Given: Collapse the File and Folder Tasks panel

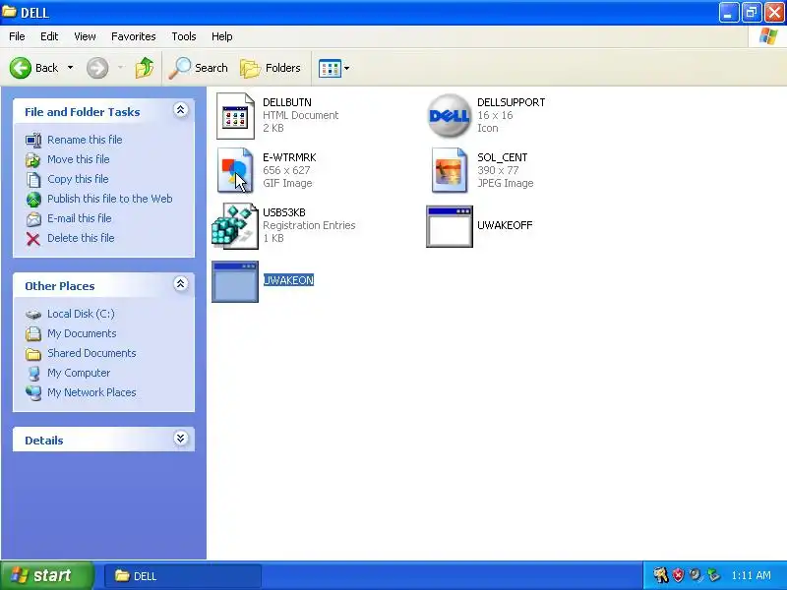Looking at the screenshot, I should 181,110.
